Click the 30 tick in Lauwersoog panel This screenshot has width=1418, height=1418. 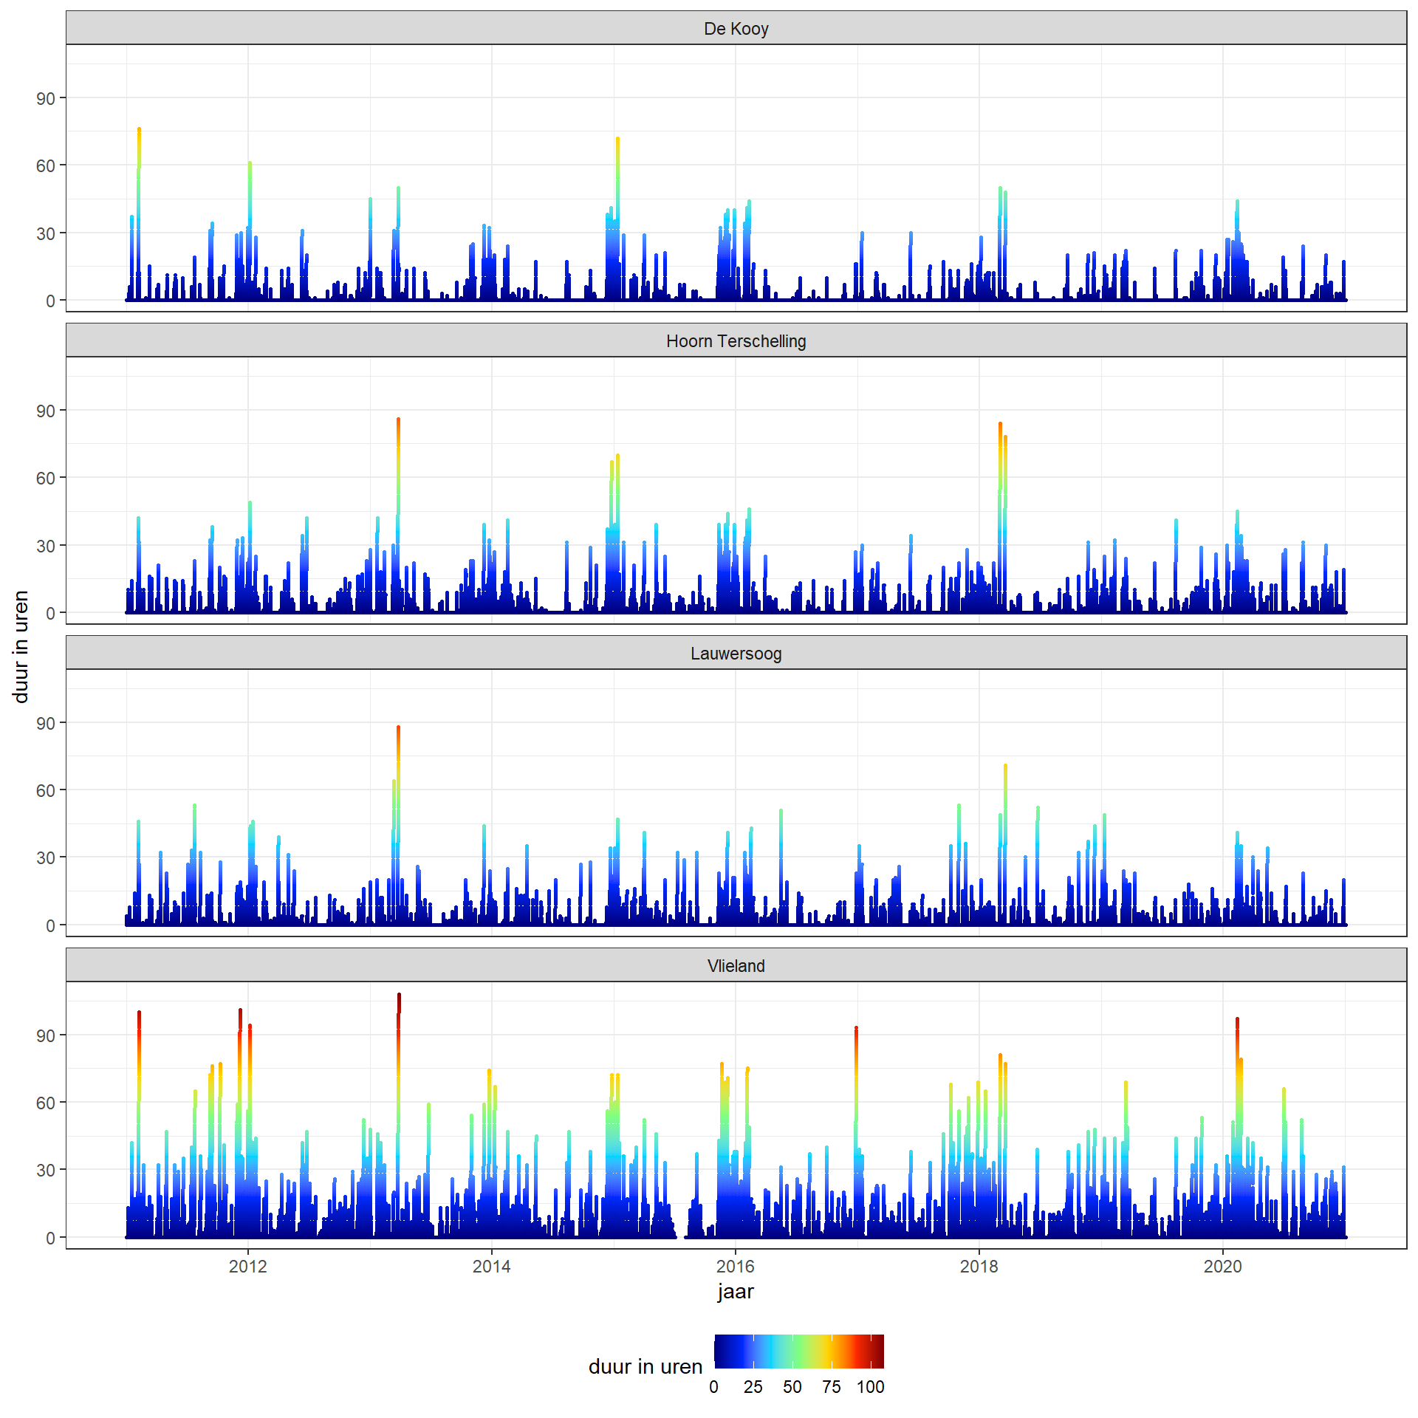click(x=46, y=857)
